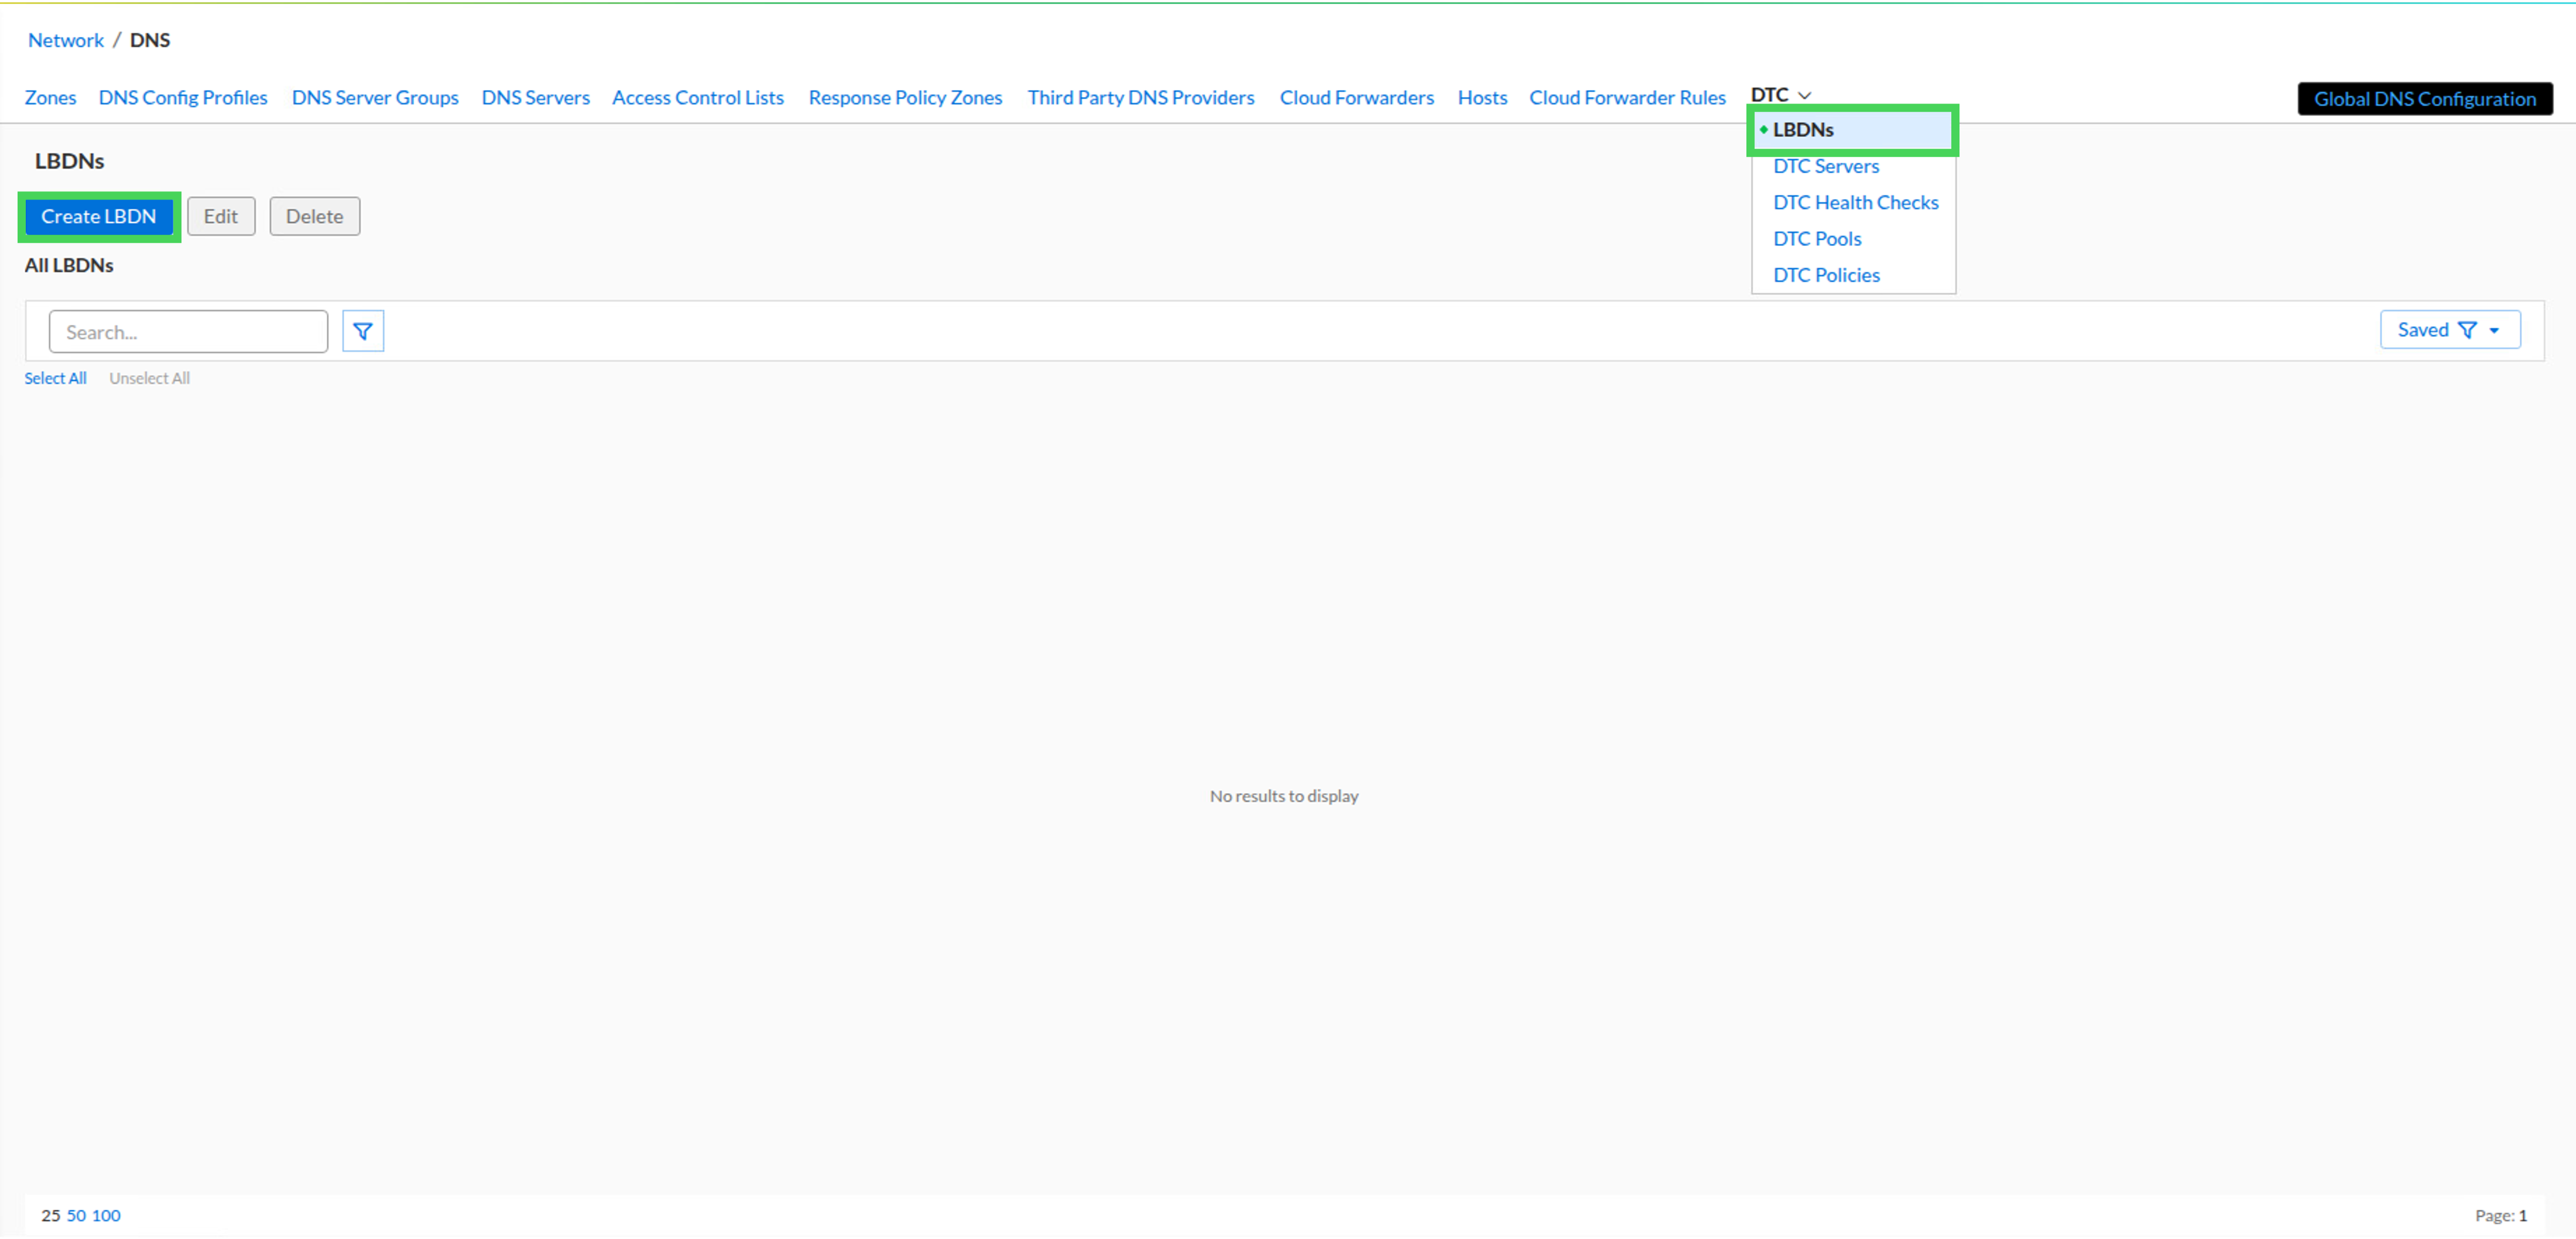Open the Cloud Forwarder Rules tab
This screenshot has height=1239, width=2576.
point(1627,98)
